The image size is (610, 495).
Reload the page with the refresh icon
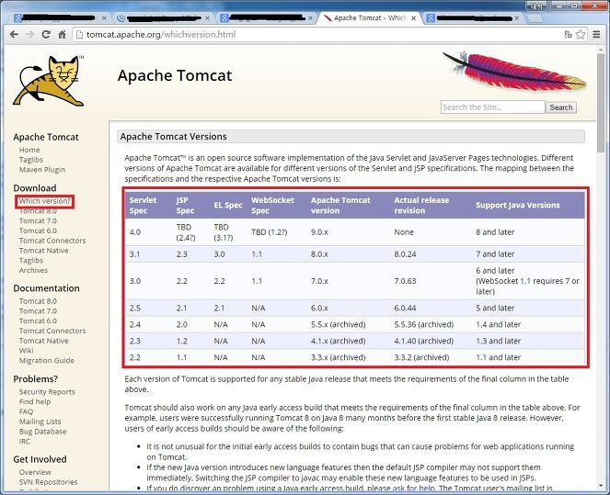(46, 35)
